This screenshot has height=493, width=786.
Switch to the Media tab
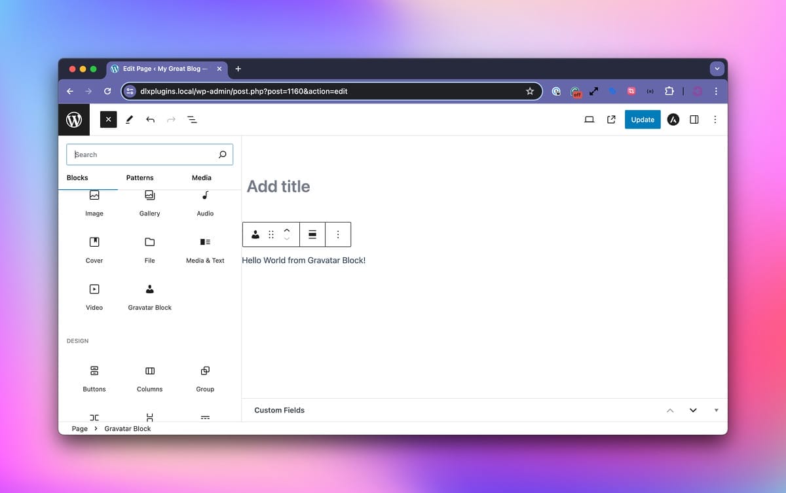pyautogui.click(x=201, y=177)
